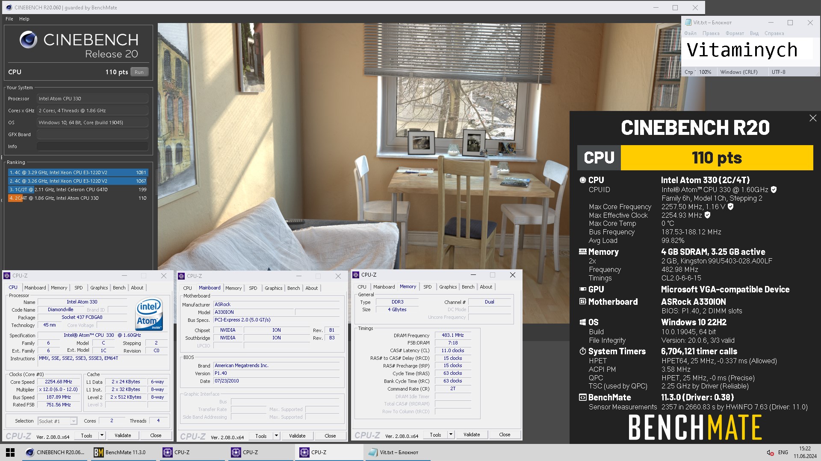821x461 pixels.
Task: Click the GPU icon in BenchMate panel
Action: 582,289
